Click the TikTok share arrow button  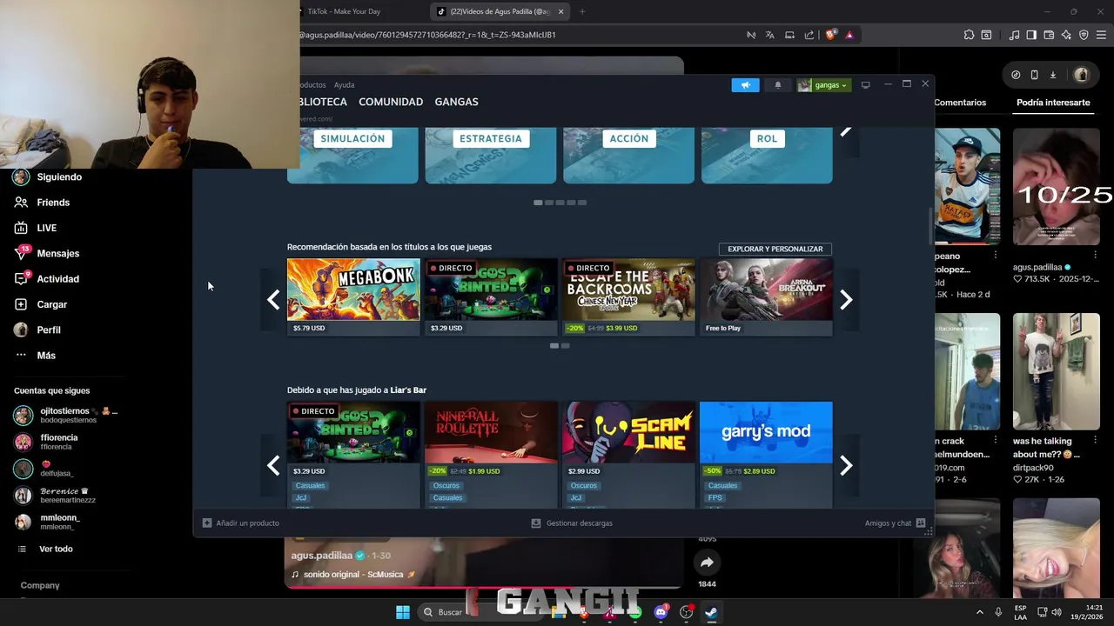click(x=707, y=563)
